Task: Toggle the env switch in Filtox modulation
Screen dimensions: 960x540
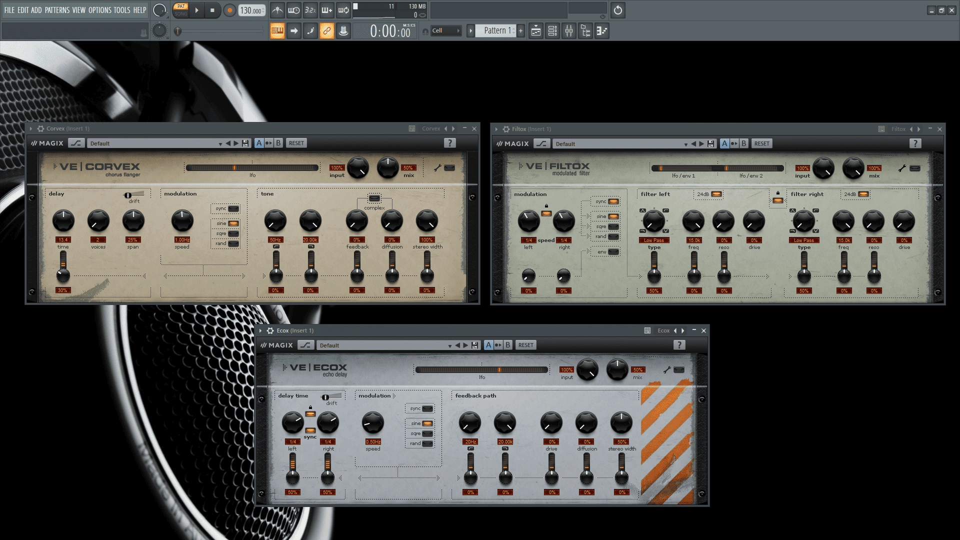Action: 613,251
